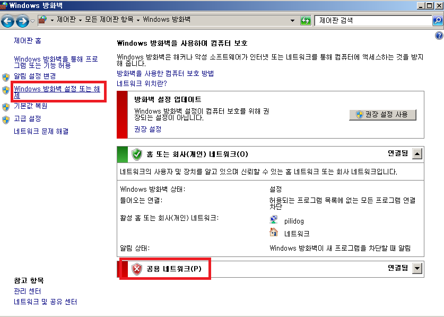Click shield icon beside 기본값 복원
The width and height of the screenshot is (444, 317).
pos(6,107)
